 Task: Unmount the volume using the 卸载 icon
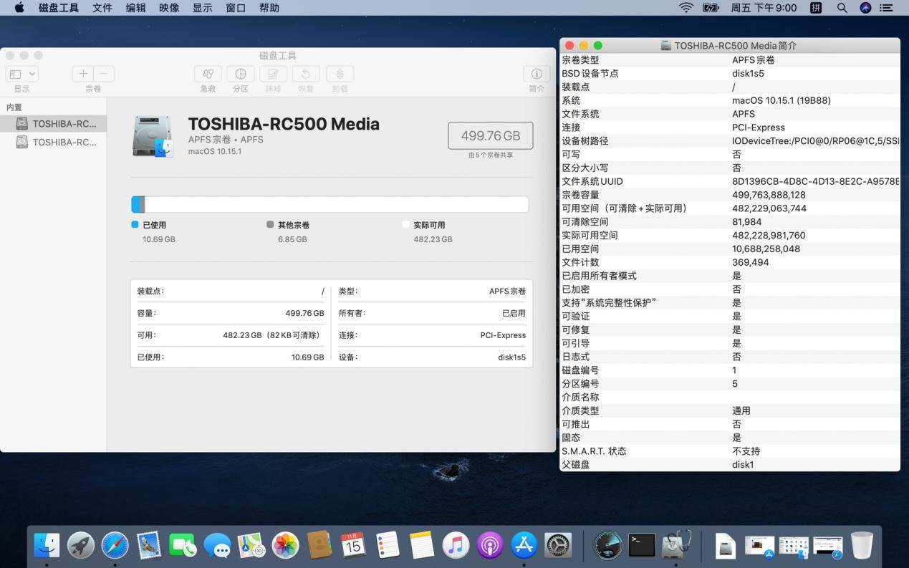coord(339,74)
